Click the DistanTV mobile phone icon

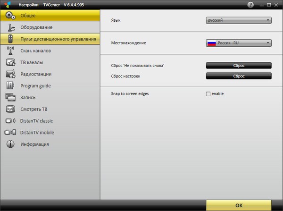(10, 133)
